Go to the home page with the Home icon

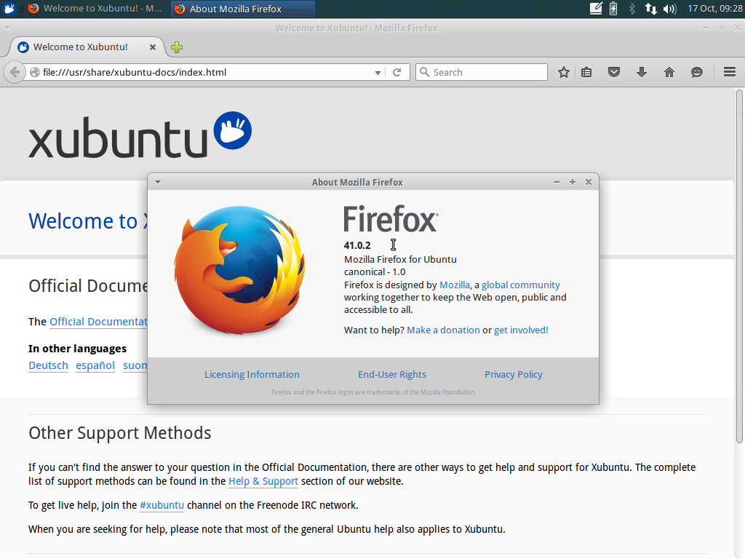669,72
